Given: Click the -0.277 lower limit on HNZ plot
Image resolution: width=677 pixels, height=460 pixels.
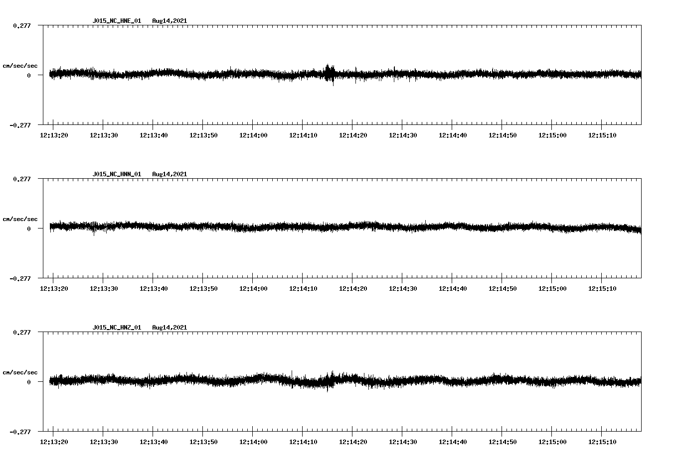Looking at the screenshot, I should pos(20,432).
